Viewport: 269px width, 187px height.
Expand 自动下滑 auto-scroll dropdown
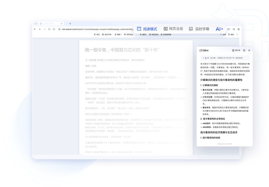coord(107,34)
